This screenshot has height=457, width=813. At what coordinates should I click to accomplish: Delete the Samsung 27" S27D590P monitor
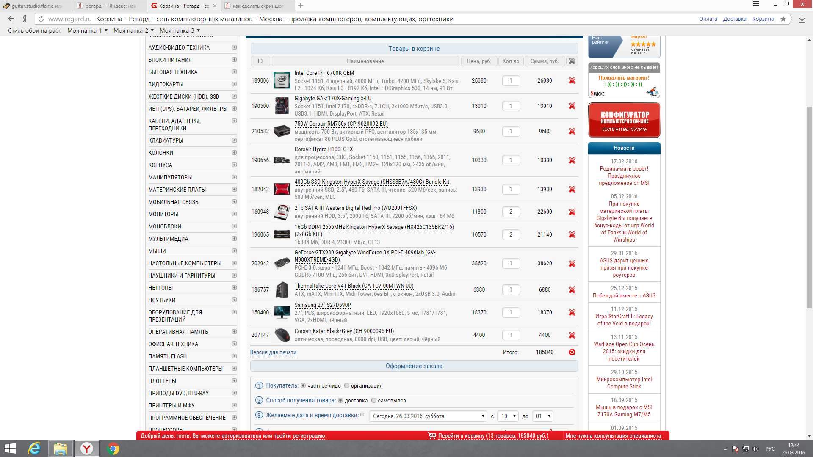(x=572, y=312)
